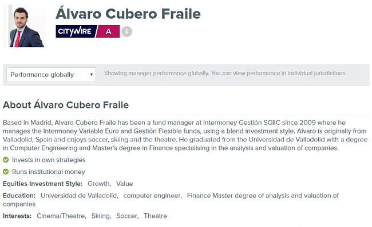The width and height of the screenshot is (372, 227).
Task: Click the Álvaro Cubero Fraile name heading
Action: [128, 14]
